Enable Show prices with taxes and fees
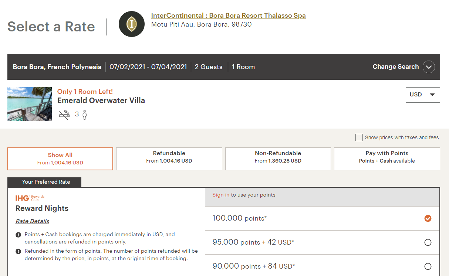 [359, 137]
